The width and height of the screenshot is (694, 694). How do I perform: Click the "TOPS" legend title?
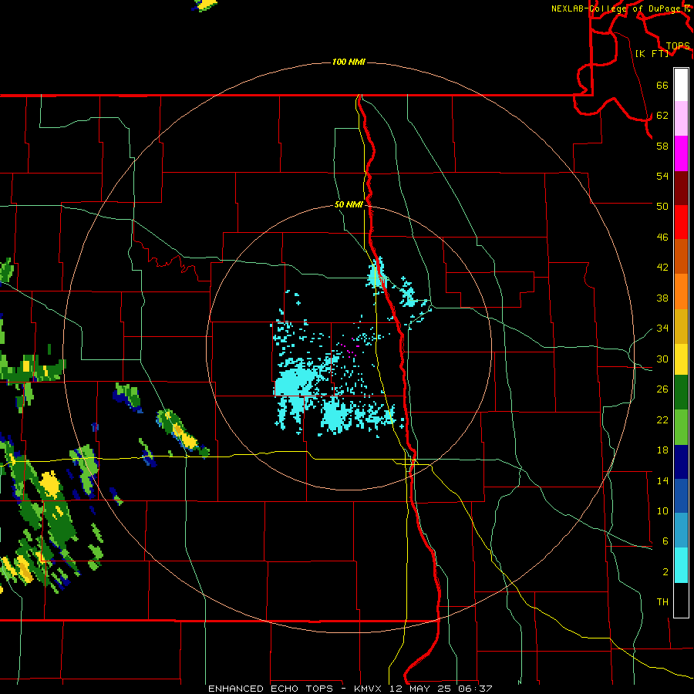(678, 46)
